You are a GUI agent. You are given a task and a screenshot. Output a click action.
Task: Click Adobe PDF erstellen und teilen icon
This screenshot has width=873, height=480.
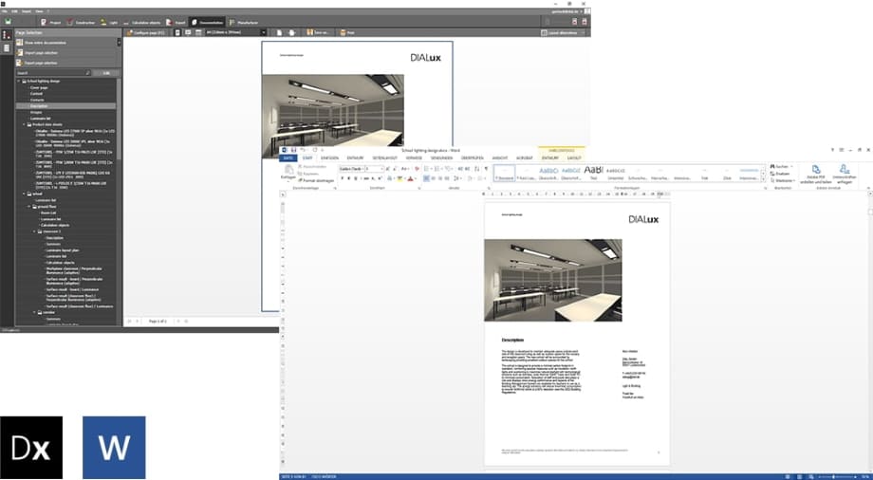[815, 172]
